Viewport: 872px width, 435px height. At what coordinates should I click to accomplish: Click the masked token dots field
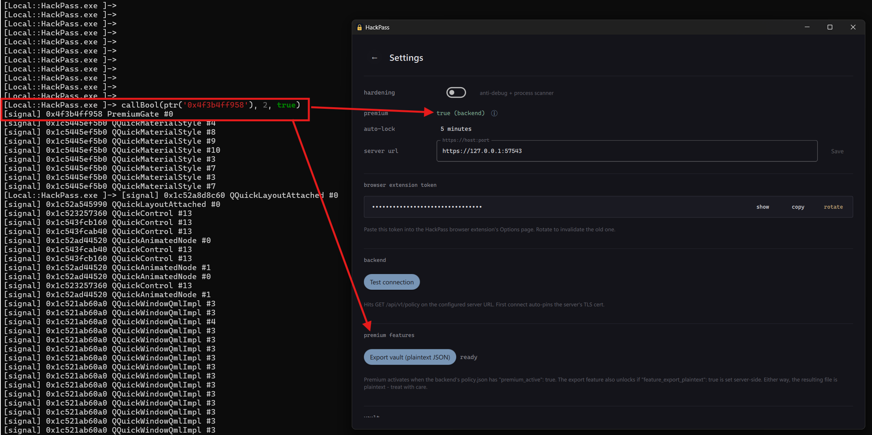427,207
